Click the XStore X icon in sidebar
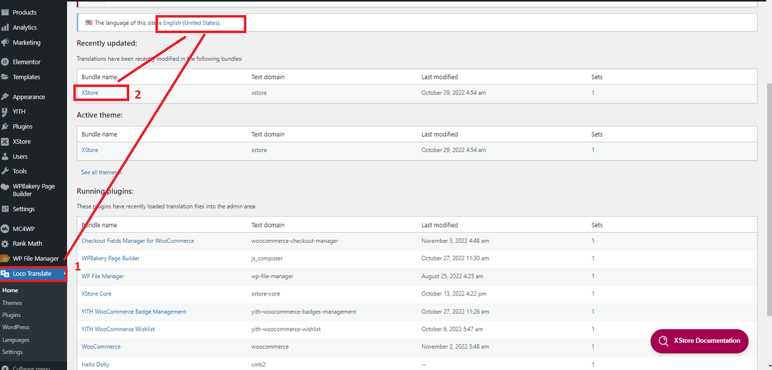This screenshot has height=370, width=772. [x=5, y=142]
